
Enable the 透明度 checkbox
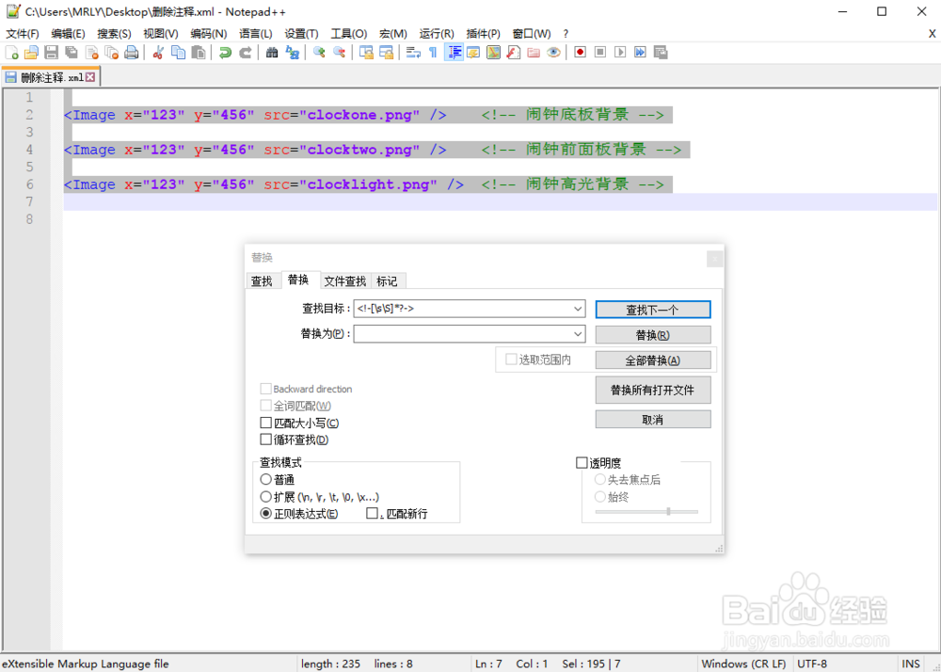[582, 461]
